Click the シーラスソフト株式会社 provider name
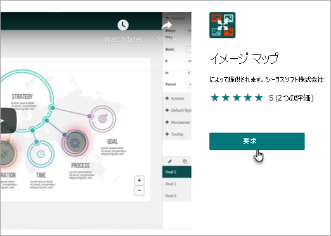The width and height of the screenshot is (331, 236). (x=294, y=80)
